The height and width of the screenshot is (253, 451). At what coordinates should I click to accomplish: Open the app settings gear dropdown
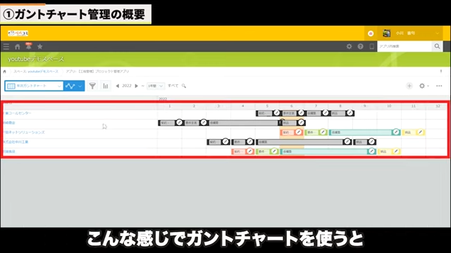click(424, 86)
